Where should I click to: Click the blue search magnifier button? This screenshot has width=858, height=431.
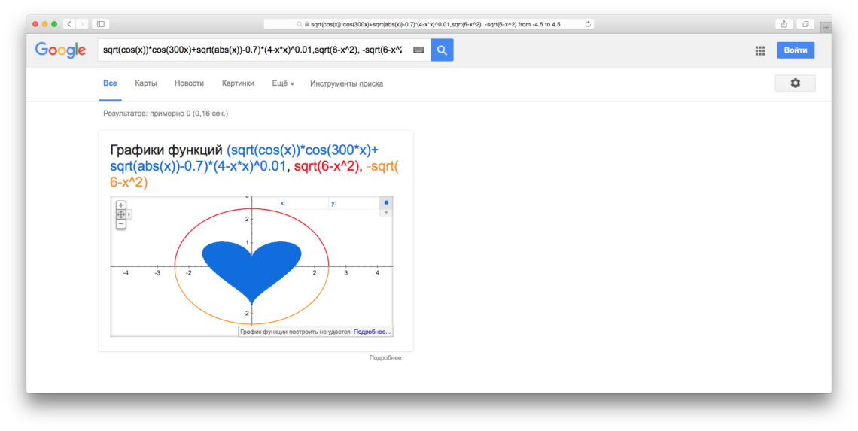[442, 50]
